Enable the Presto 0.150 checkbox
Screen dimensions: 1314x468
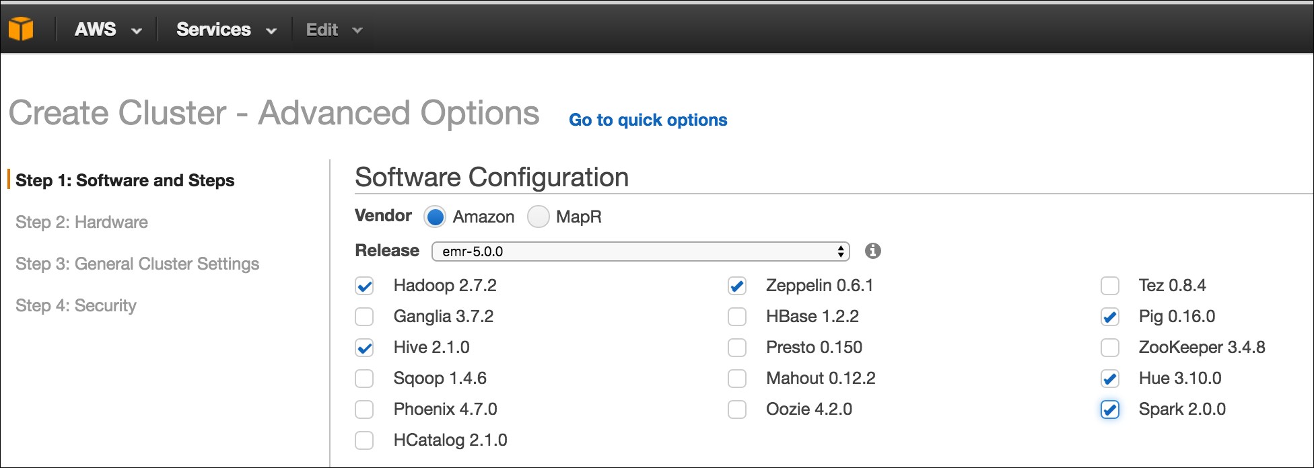pyautogui.click(x=737, y=348)
